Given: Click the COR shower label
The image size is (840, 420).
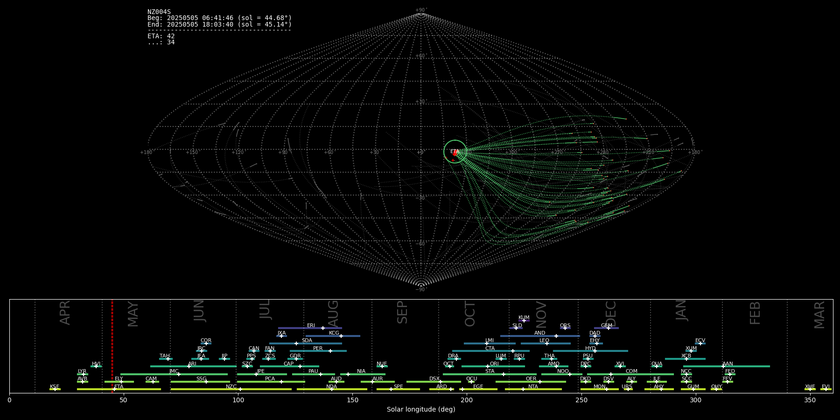Looking at the screenshot, I should (x=206, y=341).
